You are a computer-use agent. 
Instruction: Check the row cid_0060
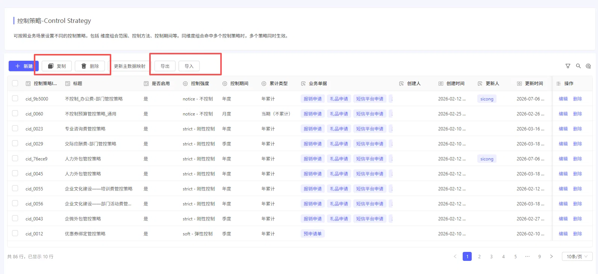click(x=15, y=113)
